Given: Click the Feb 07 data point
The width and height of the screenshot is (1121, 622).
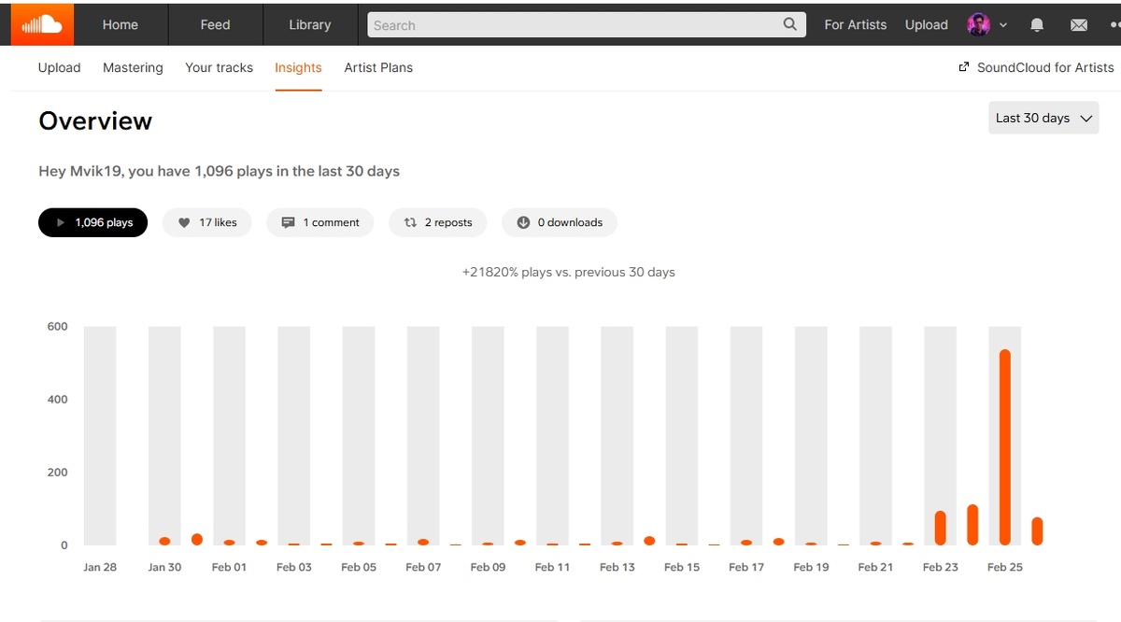Looking at the screenshot, I should click(423, 542).
